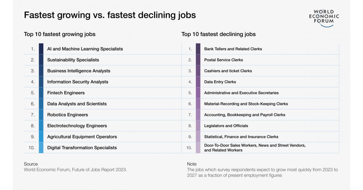Click the main title Fastest growing vs. fastest declining jobs
This screenshot has width=363, height=190.
coord(110,15)
